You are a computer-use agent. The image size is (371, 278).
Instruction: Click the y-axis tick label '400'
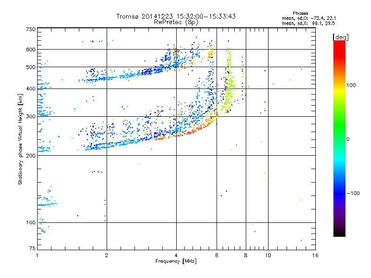click(x=31, y=88)
